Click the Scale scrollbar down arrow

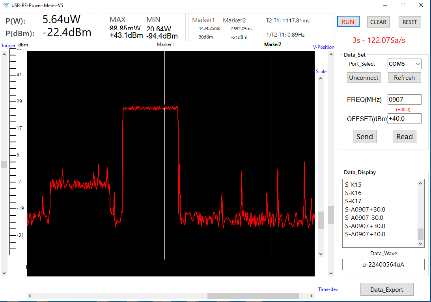[x=321, y=254]
